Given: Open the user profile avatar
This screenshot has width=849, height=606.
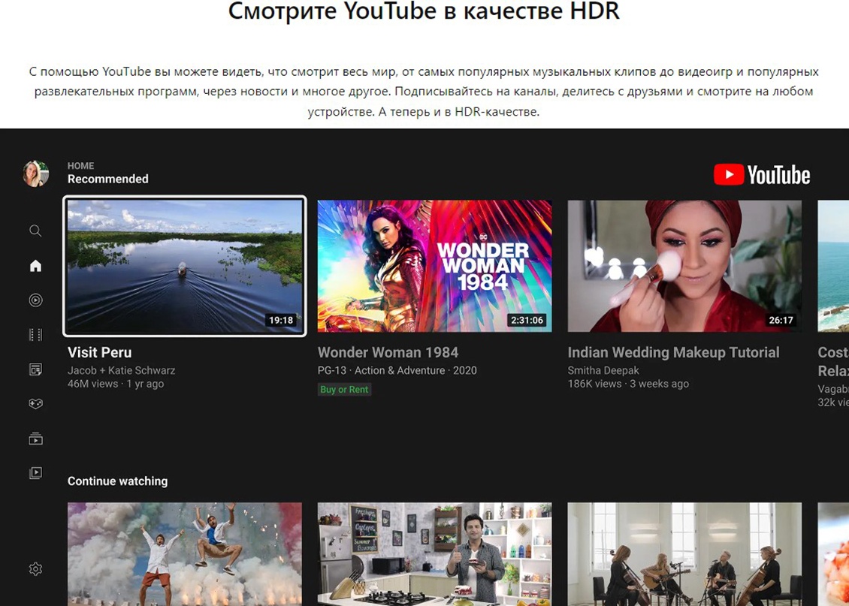Looking at the screenshot, I should click(x=35, y=173).
